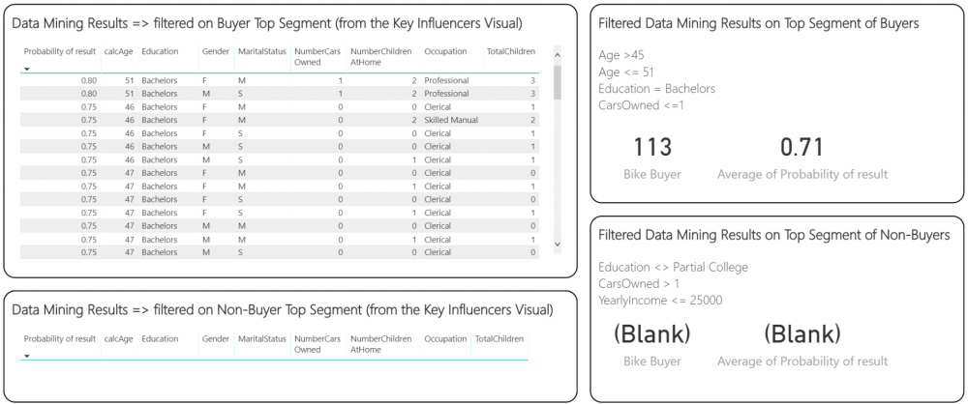968x404 pixels.
Task: Click the (Blank) Bike Buyer card value
Action: (x=652, y=334)
